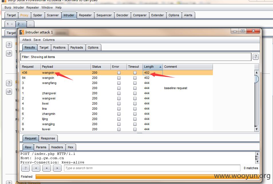Toggle Error checkbox for request 436
This screenshot has width=273, height=184.
point(119,73)
